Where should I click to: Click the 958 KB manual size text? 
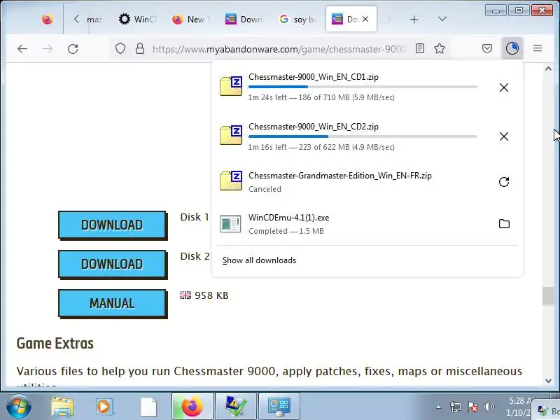pos(211,295)
